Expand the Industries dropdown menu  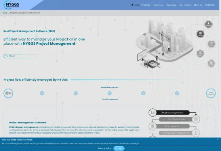point(159,5)
